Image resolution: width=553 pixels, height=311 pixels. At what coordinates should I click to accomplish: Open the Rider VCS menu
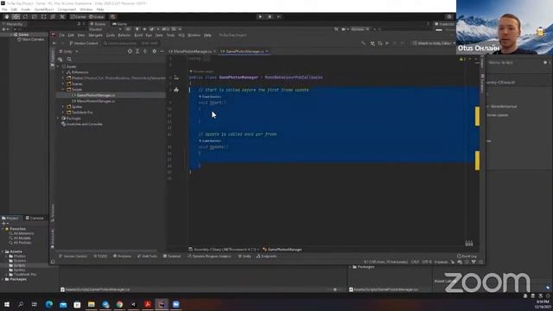coord(181,35)
